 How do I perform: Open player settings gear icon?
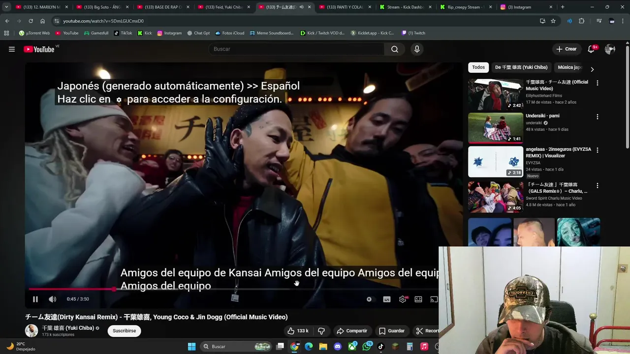pos(403,299)
